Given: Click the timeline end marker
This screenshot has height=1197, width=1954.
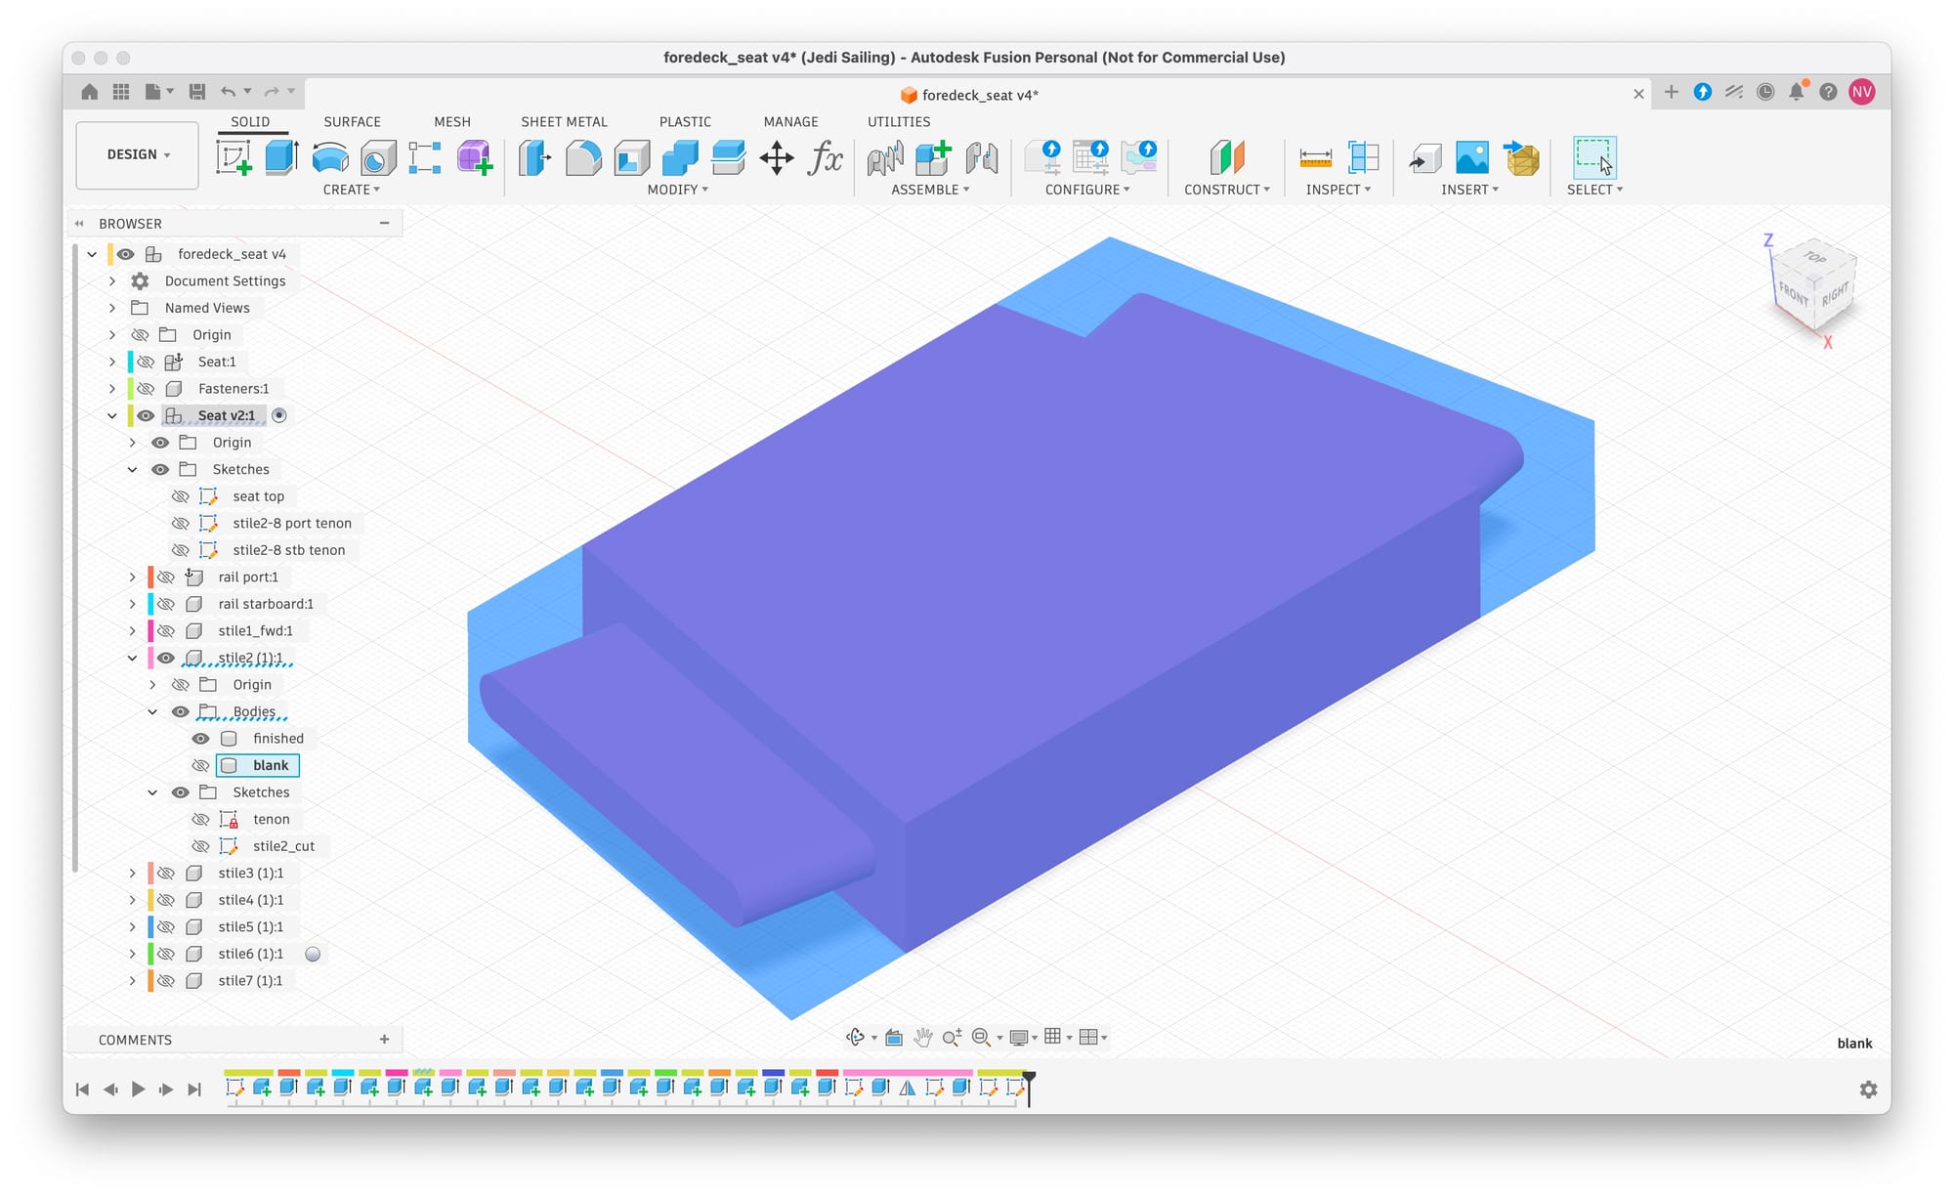Looking at the screenshot, I should click(1029, 1088).
